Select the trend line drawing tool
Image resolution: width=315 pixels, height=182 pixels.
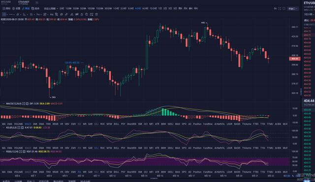click(x=11, y=14)
